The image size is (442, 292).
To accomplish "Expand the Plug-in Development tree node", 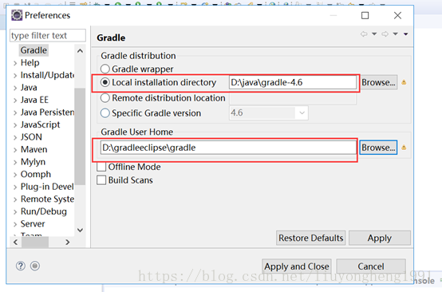I will coord(15,187).
